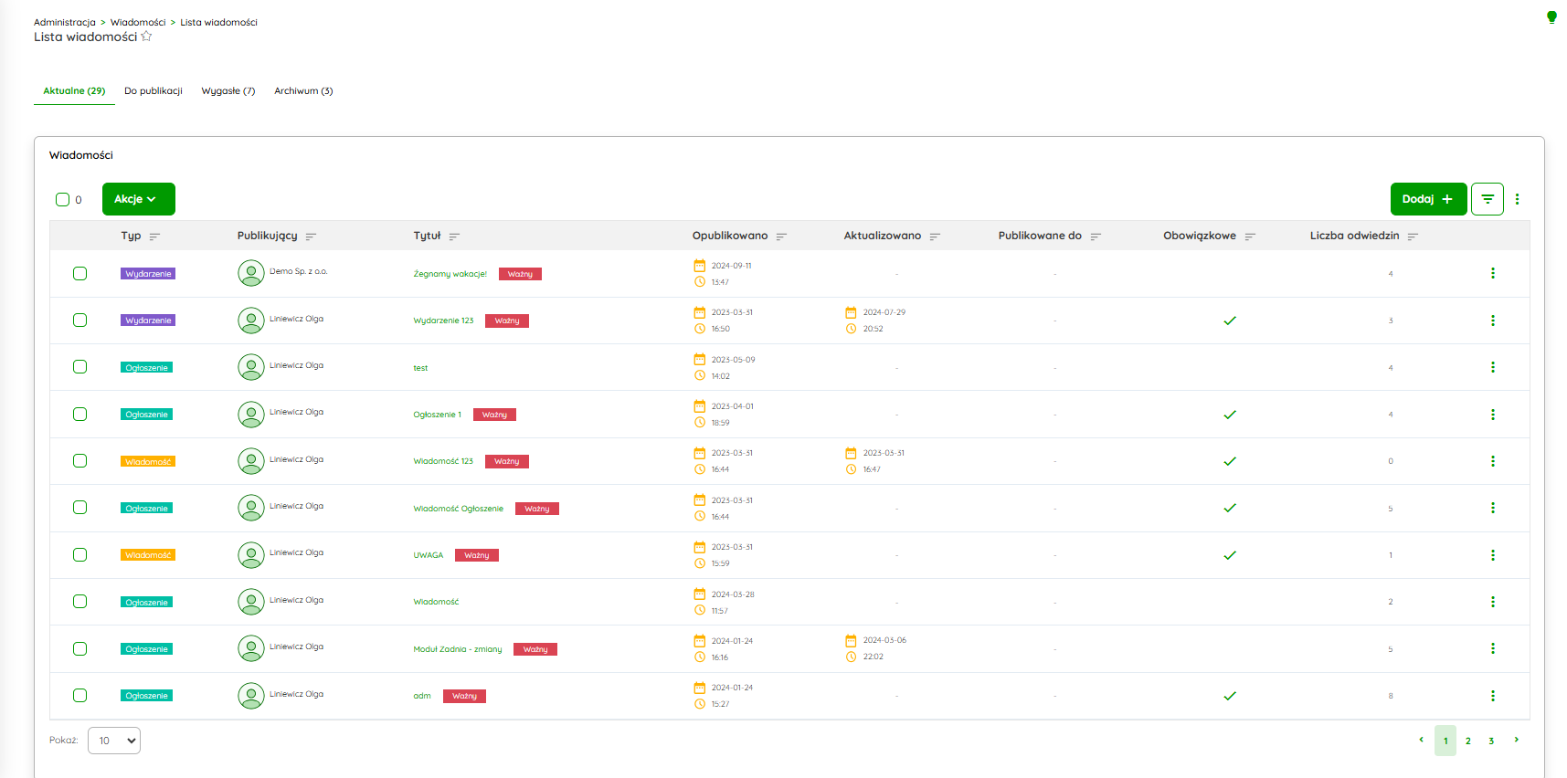Check the box for the UWAGA row
This screenshot has width=1567, height=778.
(80, 555)
